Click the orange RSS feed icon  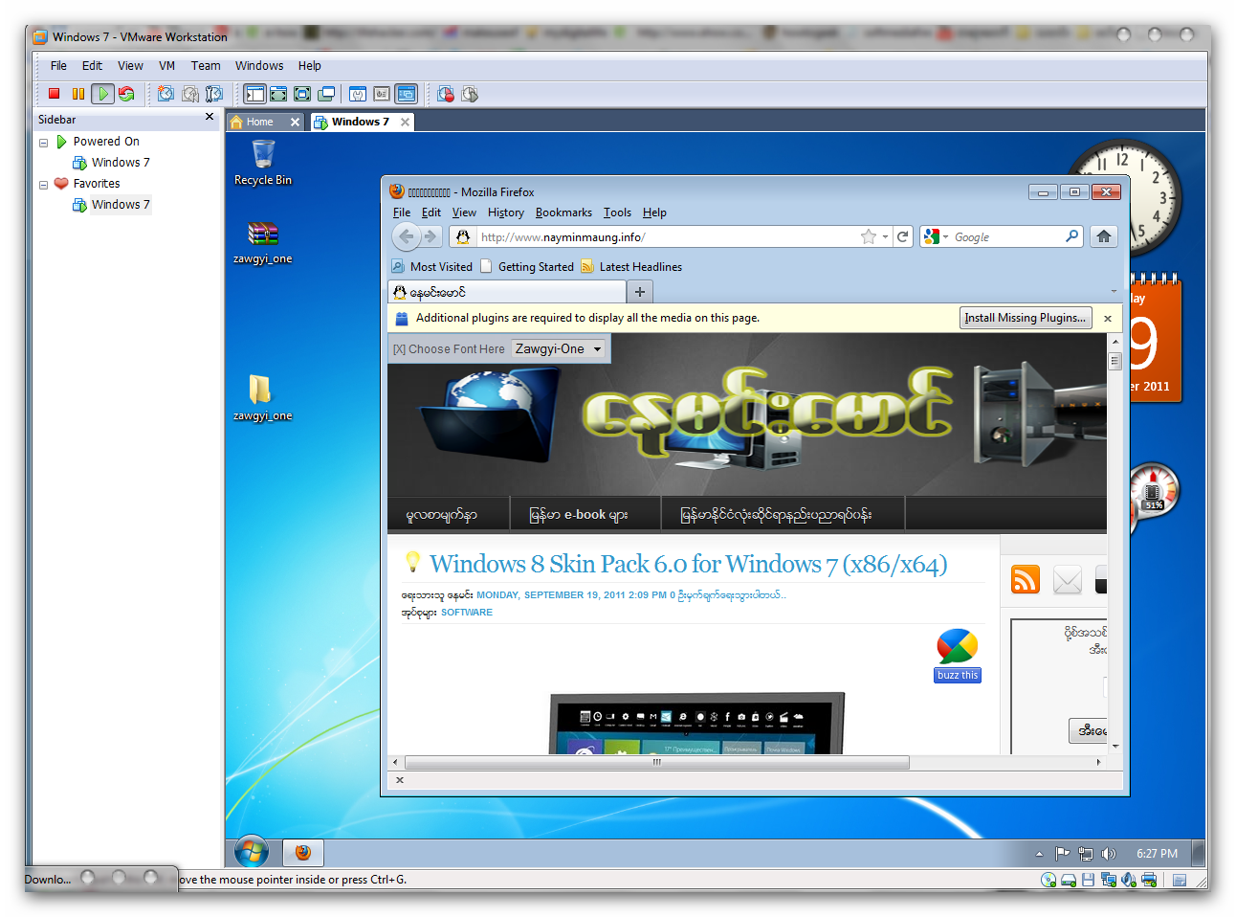click(x=1026, y=579)
